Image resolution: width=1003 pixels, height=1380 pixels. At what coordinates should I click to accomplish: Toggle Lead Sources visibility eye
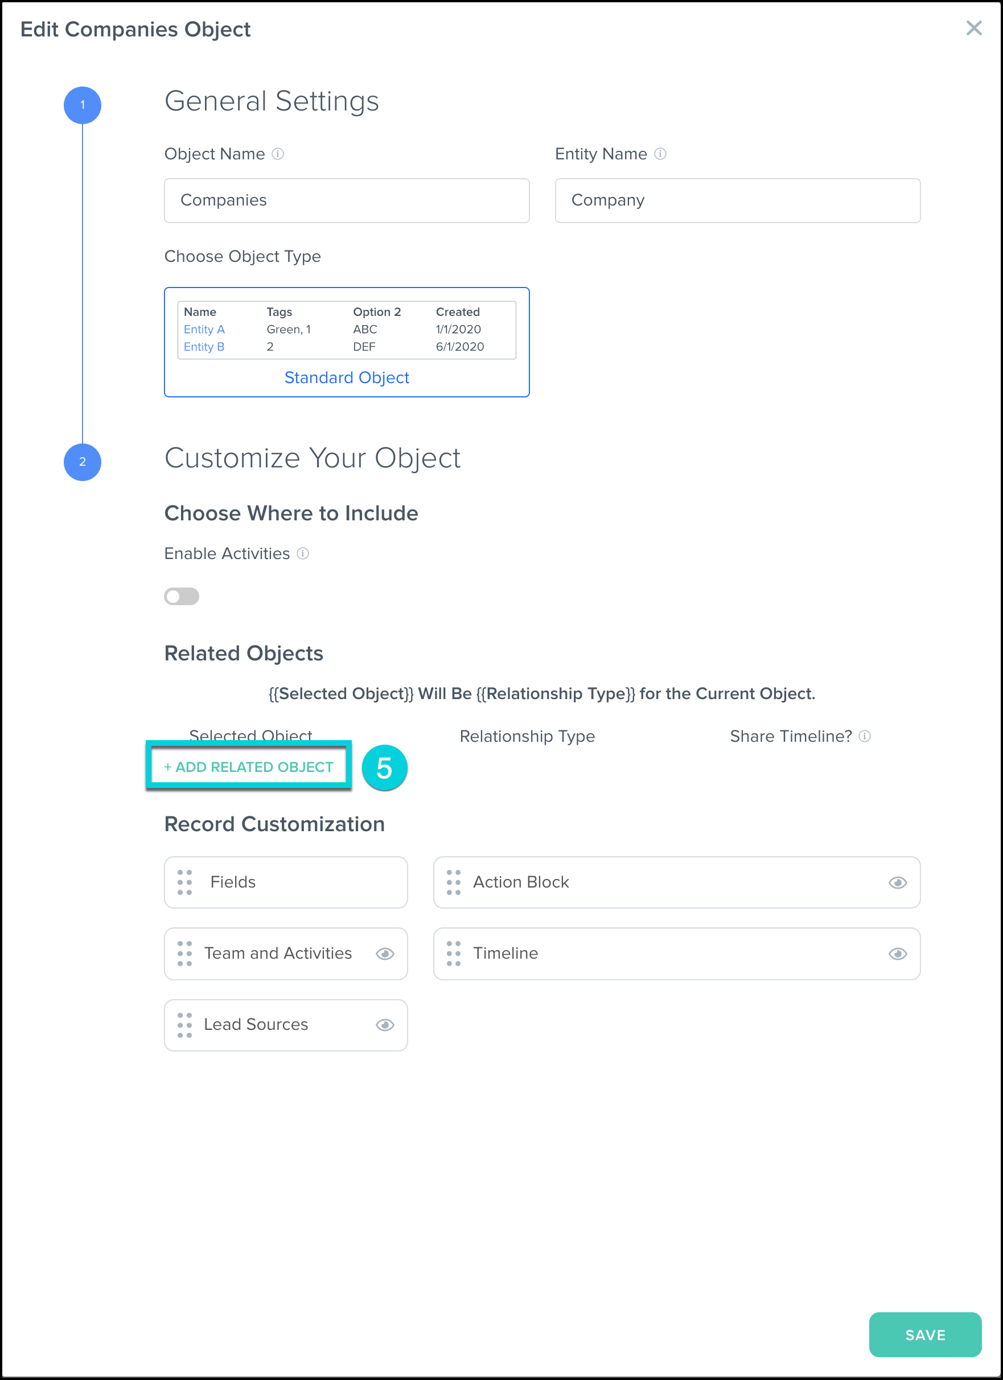(x=385, y=1025)
